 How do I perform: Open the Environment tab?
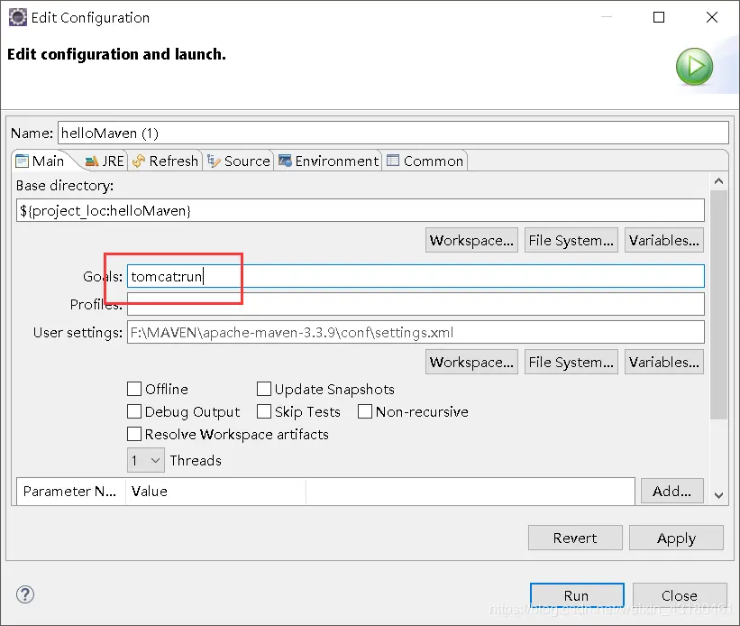[328, 161]
